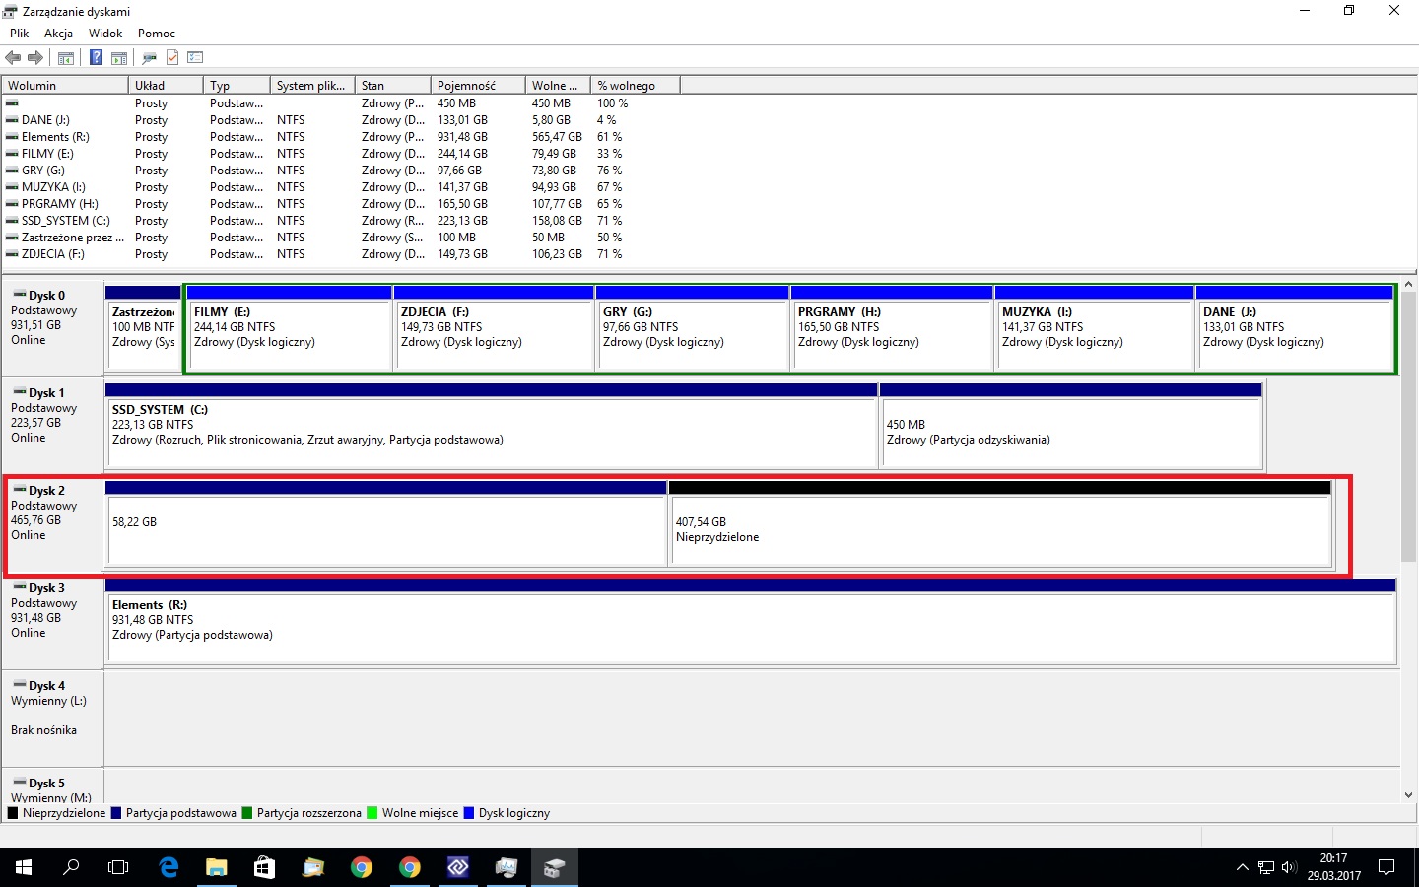Open the Plik menu
Viewport: 1419px width, 887px height.
click(20, 34)
